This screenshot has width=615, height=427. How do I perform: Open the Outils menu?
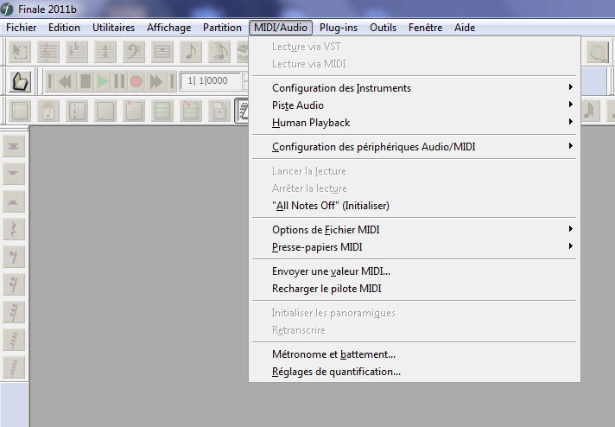pos(383,28)
